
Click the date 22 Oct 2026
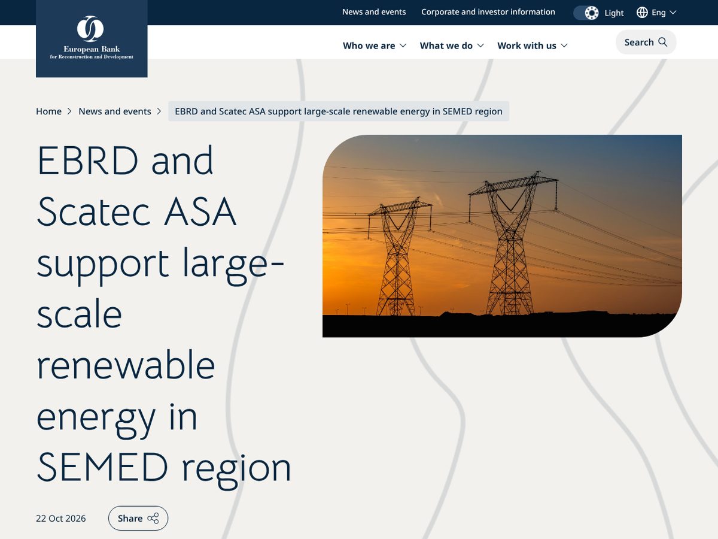tap(61, 519)
